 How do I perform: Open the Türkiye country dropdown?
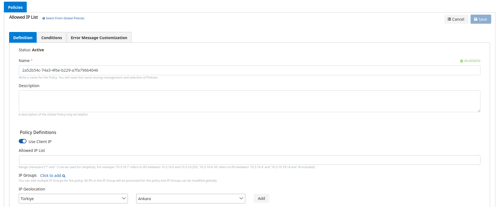click(x=73, y=198)
